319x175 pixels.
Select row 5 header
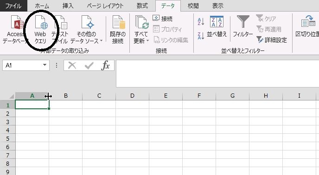pos(7,138)
